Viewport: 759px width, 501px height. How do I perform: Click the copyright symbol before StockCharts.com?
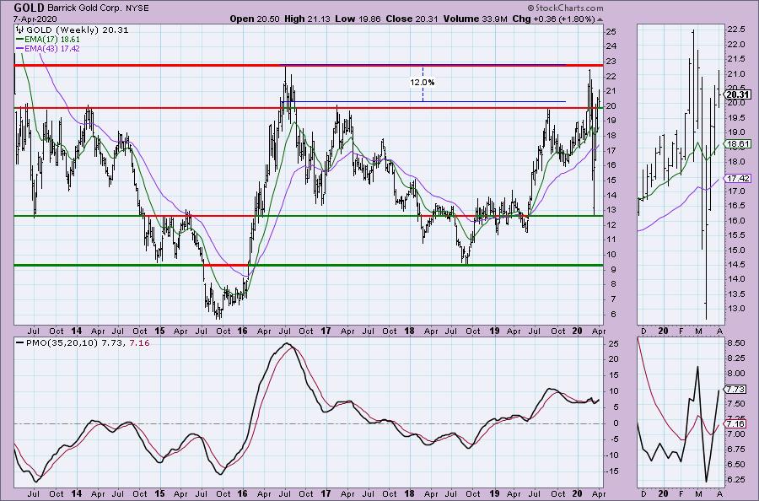(x=530, y=8)
